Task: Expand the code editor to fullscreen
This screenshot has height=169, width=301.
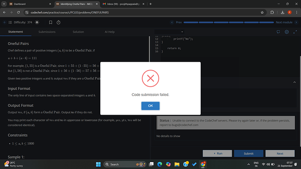Action: [x=295, y=32]
